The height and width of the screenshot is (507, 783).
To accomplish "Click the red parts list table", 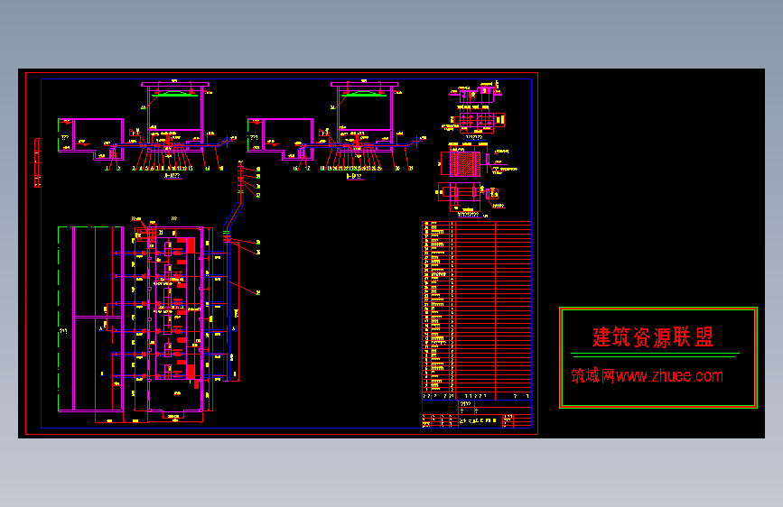I will [x=476, y=310].
